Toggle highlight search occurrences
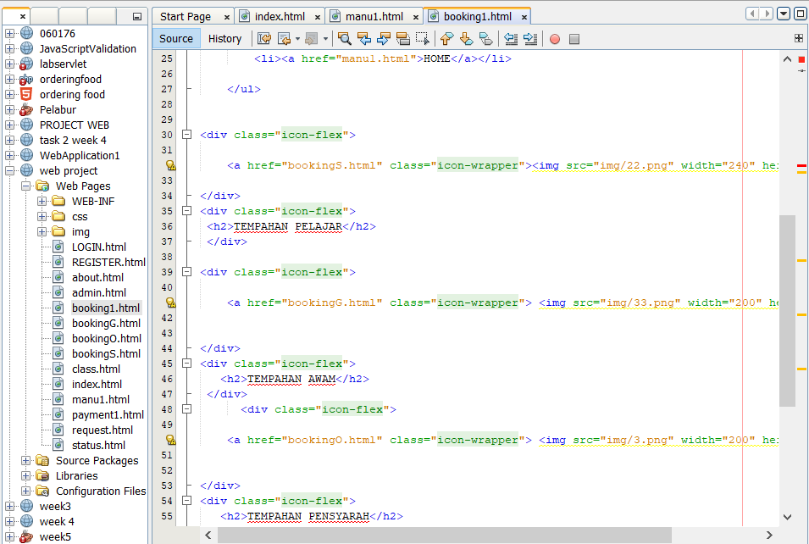The width and height of the screenshot is (809, 544). 402,39
